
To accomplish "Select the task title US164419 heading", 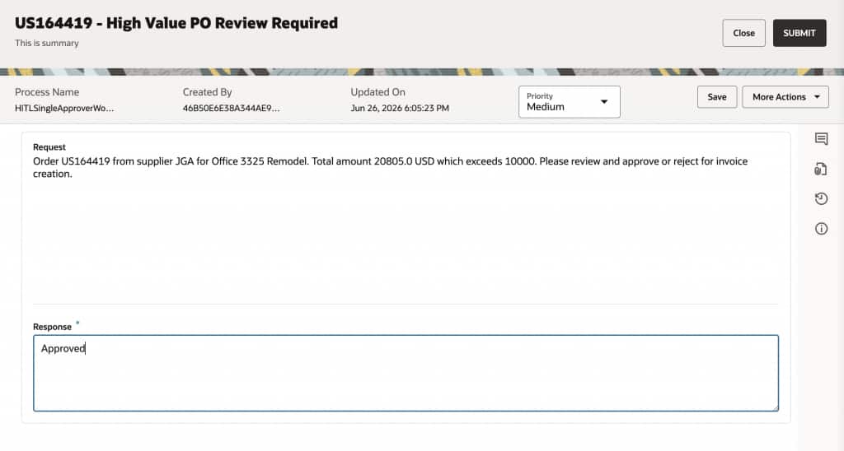I will click(x=176, y=23).
